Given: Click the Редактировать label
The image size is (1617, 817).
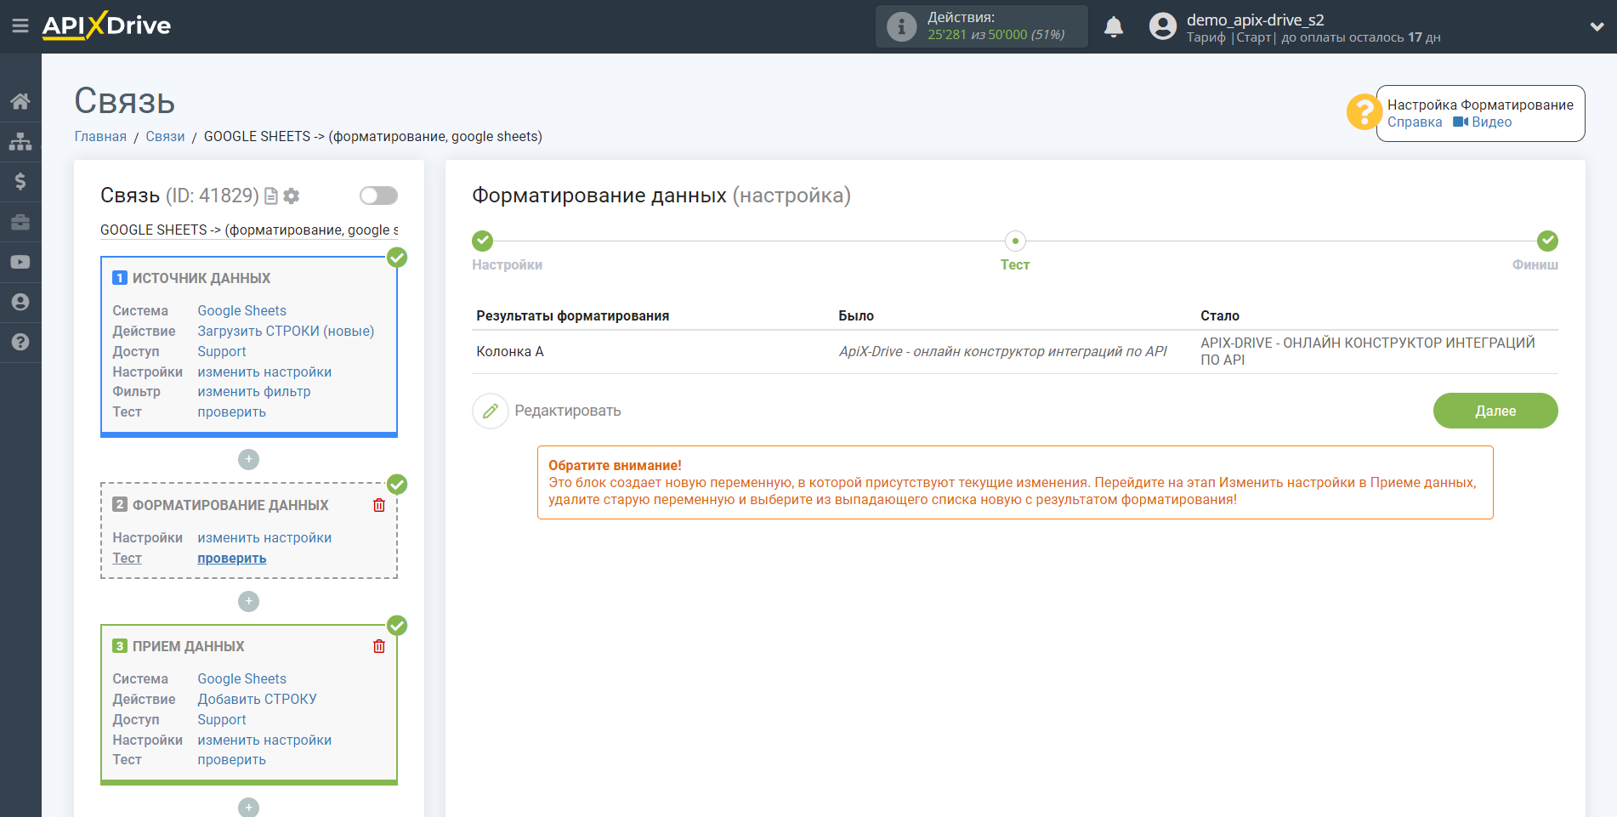Looking at the screenshot, I should point(568,411).
